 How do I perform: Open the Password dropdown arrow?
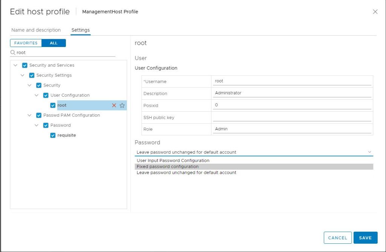coord(369,152)
